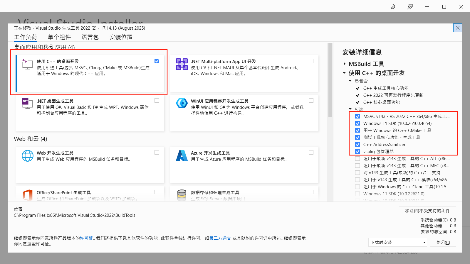Click the Azure build tools icon
This screenshot has height=264, width=470.
(182, 156)
